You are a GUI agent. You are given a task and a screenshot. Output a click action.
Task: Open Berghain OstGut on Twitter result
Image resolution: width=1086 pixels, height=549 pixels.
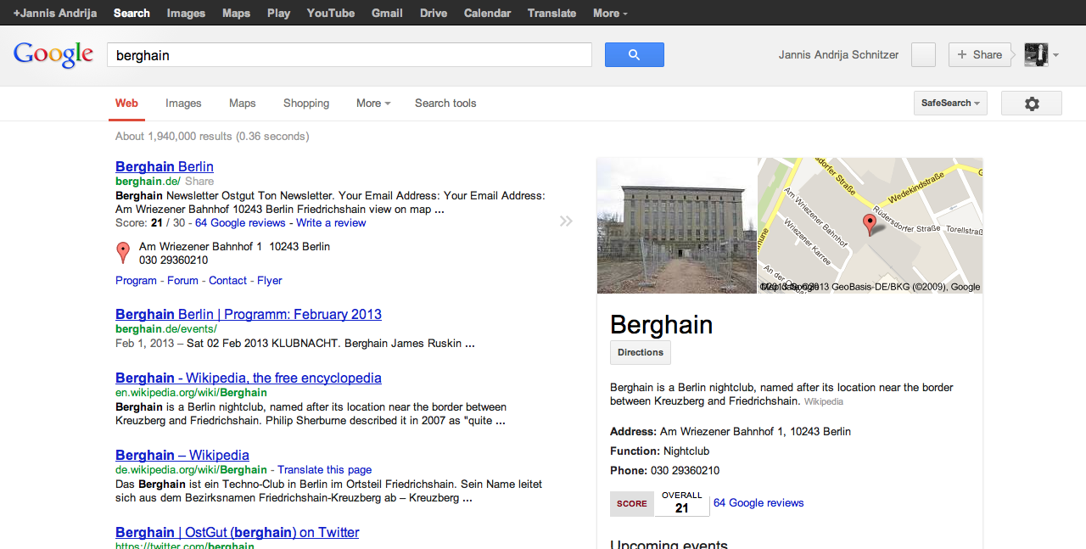pyautogui.click(x=238, y=532)
